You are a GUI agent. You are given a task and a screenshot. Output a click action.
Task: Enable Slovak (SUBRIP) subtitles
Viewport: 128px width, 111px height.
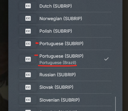(x=65, y=87)
